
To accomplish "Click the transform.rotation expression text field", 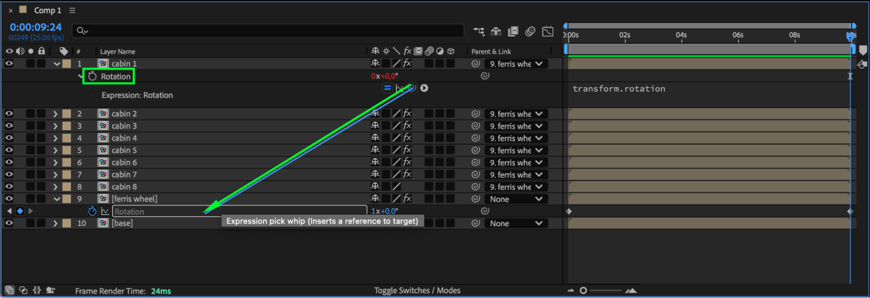I will tap(619, 89).
